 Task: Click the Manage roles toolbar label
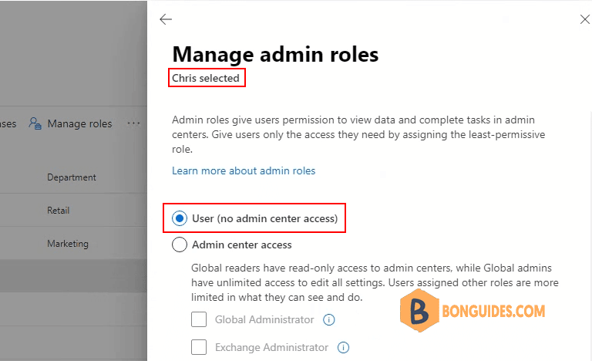click(x=79, y=123)
